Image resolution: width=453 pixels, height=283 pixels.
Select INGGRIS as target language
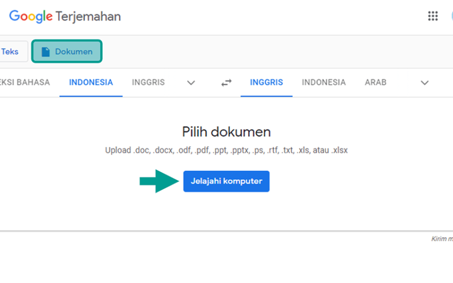[266, 83]
